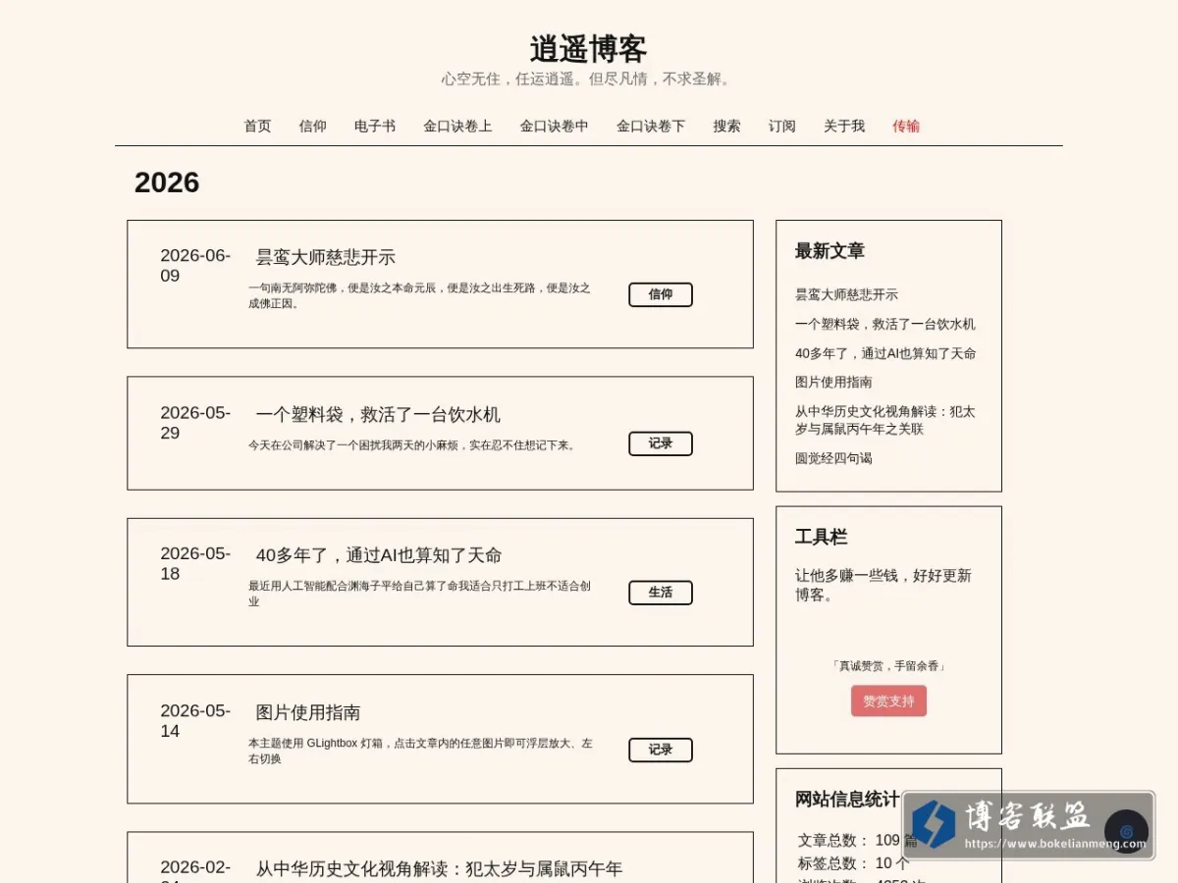Click the round dark swirl floating button
Screen dimensions: 1178x883
point(1126,832)
